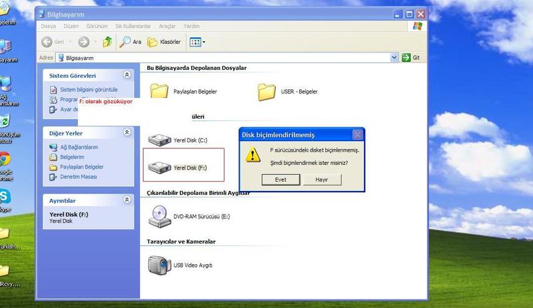533x308 pixels.
Task: Collapse the Diğer Yerler panel
Action: point(127,132)
